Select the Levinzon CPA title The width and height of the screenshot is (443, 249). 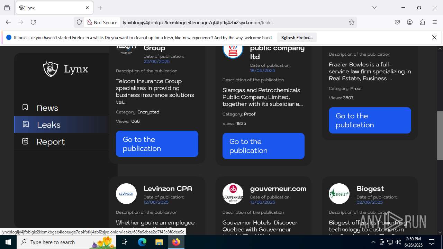168,188
